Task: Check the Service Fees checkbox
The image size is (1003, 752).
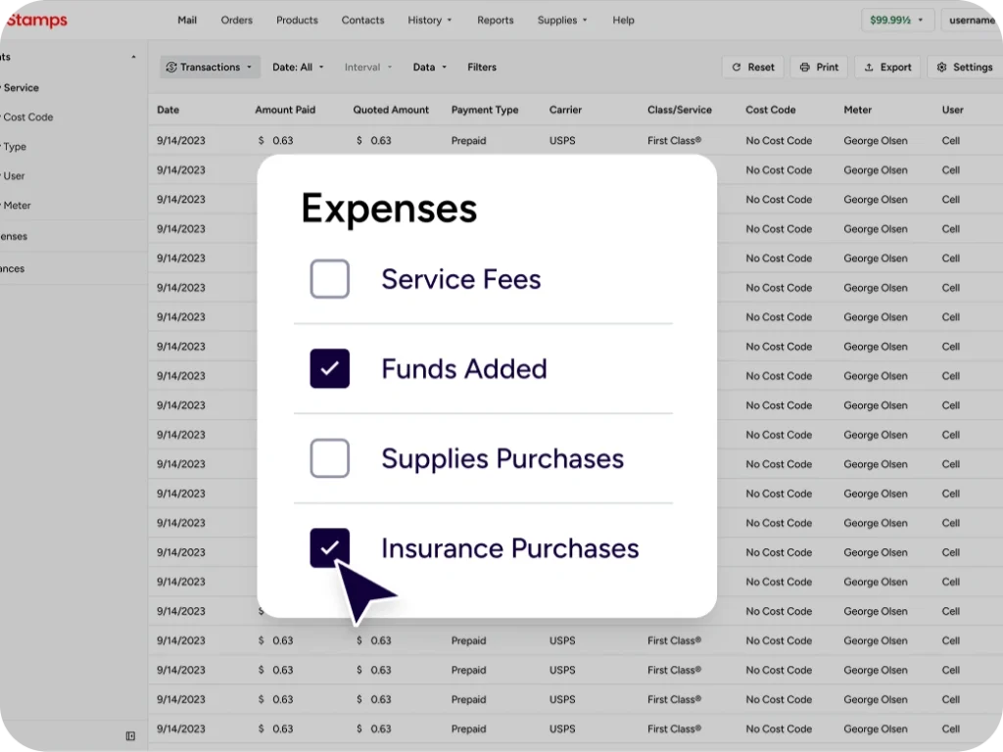Action: [x=329, y=279]
